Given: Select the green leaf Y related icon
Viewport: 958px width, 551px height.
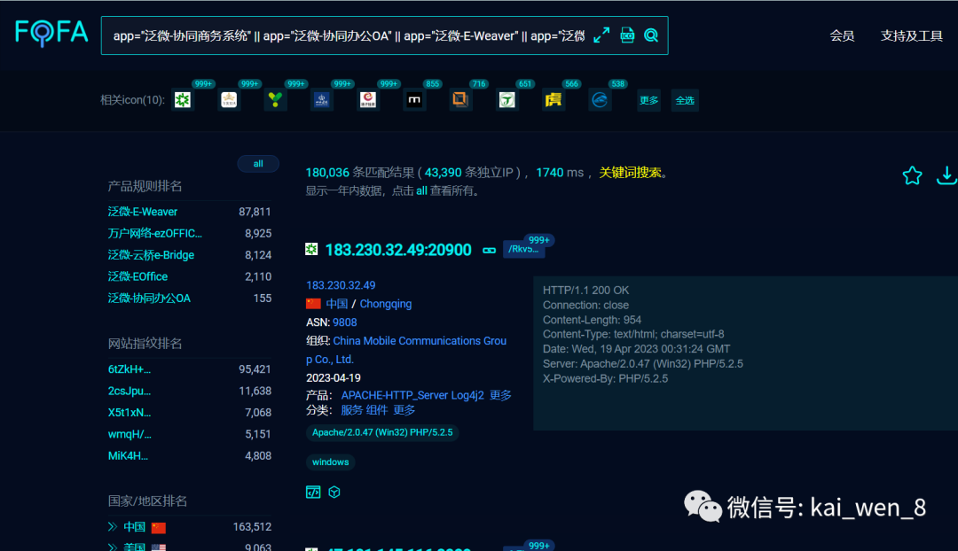Looking at the screenshot, I should 276,100.
